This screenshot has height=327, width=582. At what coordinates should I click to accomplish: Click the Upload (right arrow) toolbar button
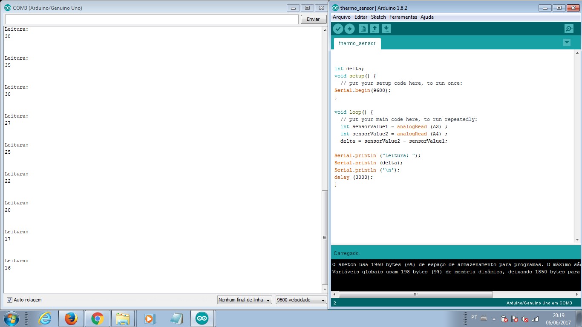(x=349, y=29)
